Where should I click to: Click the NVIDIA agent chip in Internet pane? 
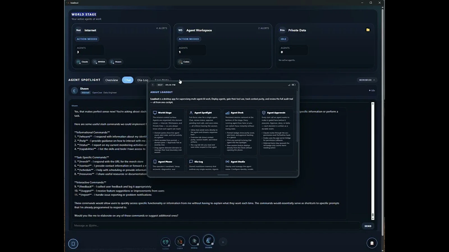(99, 62)
